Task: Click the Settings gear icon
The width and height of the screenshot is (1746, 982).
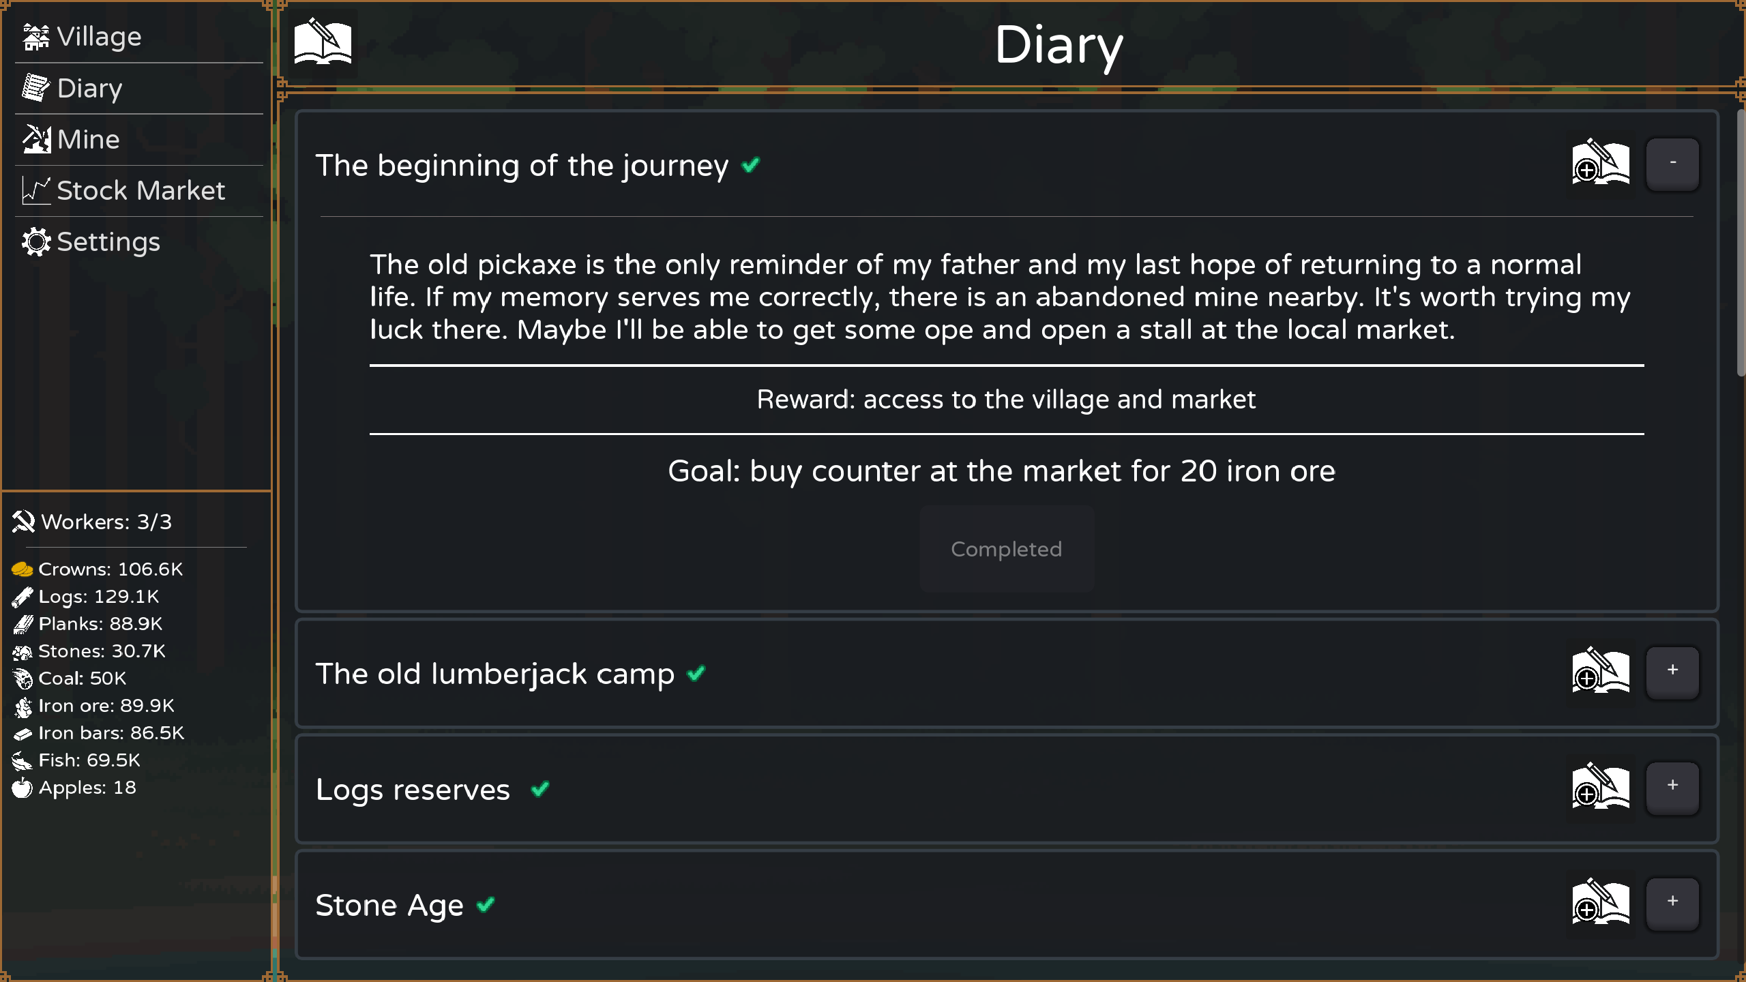Action: (x=36, y=242)
